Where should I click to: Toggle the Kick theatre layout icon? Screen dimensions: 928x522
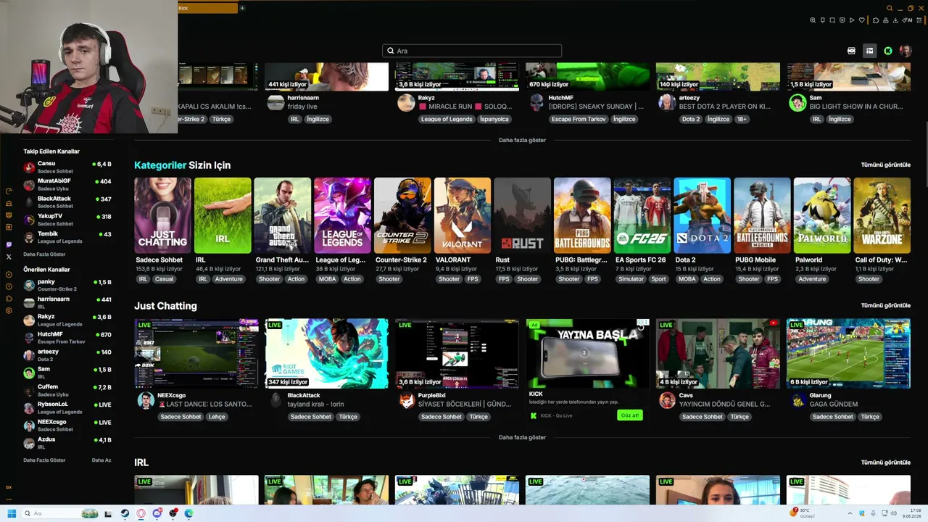(x=869, y=51)
